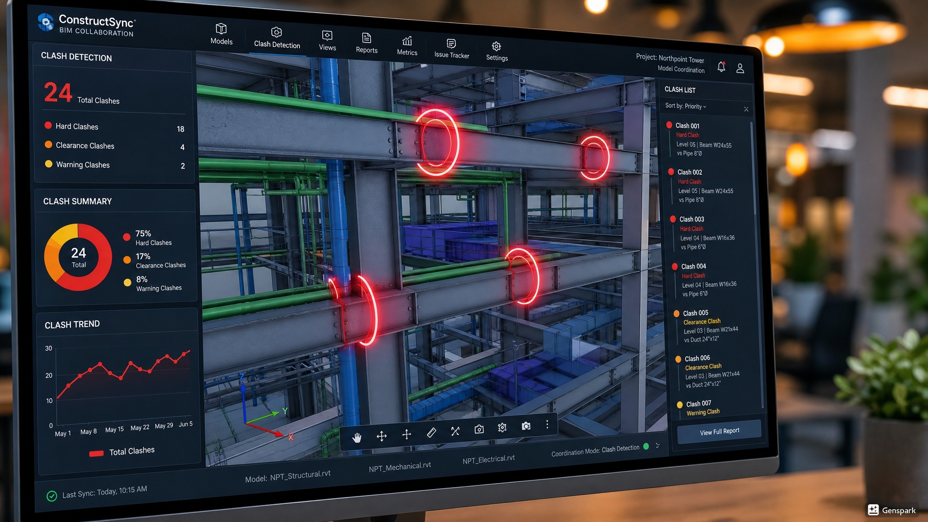The image size is (928, 522).
Task: Click the red 24 Total Clashes count
Action: click(x=58, y=92)
